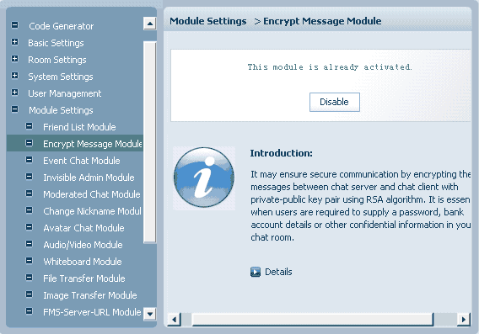479x334 pixels.
Task: Click the icon beside Encrypt Message Module
Action: (29, 143)
